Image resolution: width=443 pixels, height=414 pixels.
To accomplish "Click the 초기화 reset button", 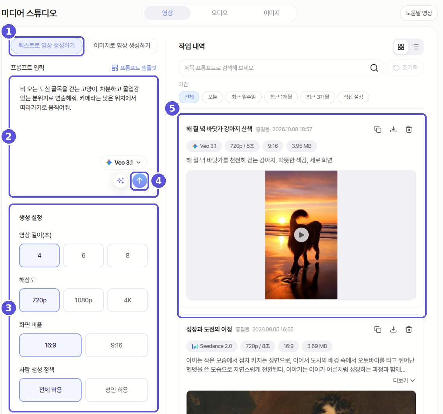I will 405,68.
